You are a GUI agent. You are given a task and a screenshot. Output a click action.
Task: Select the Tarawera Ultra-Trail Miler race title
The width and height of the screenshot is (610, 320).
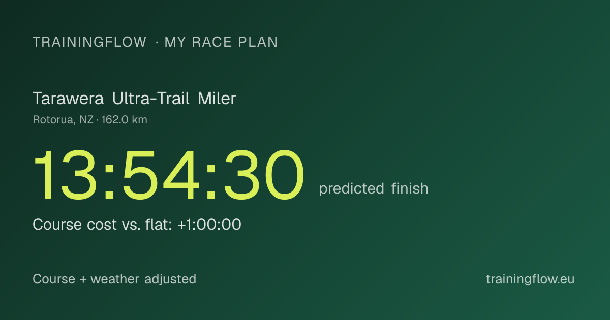click(134, 99)
